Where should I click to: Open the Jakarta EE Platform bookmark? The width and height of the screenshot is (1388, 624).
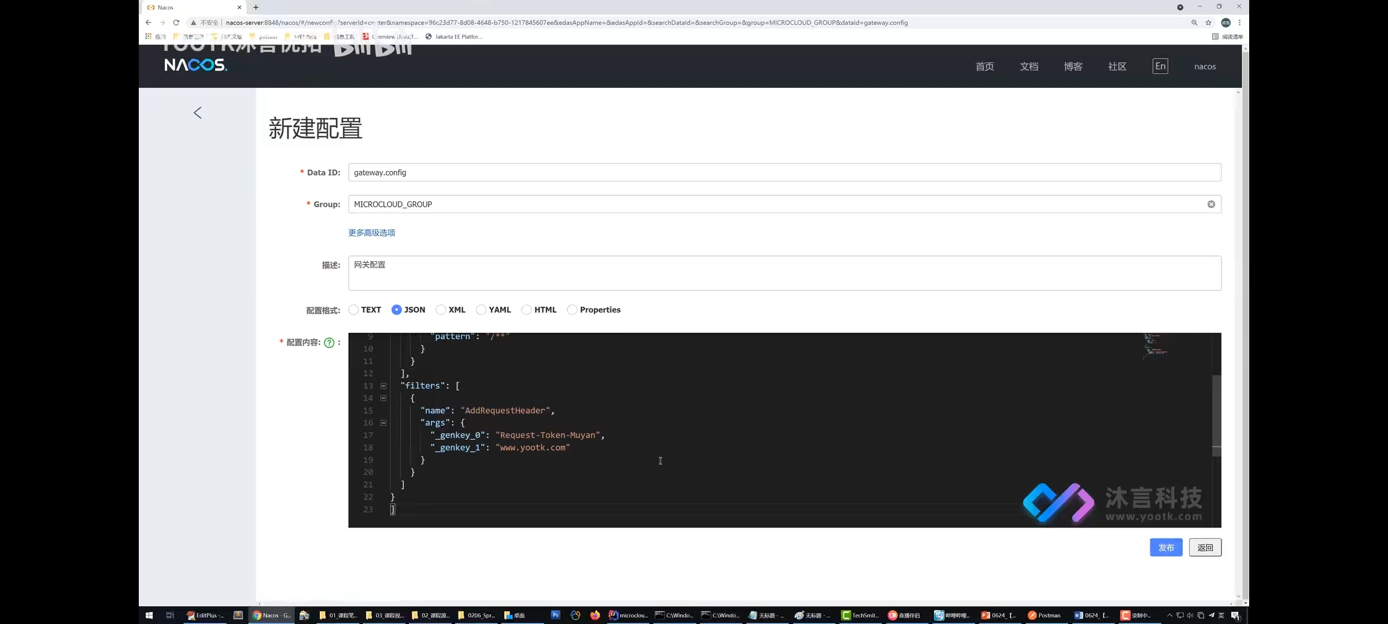tap(454, 36)
